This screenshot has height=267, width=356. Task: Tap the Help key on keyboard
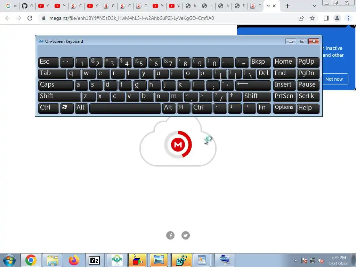(308, 108)
